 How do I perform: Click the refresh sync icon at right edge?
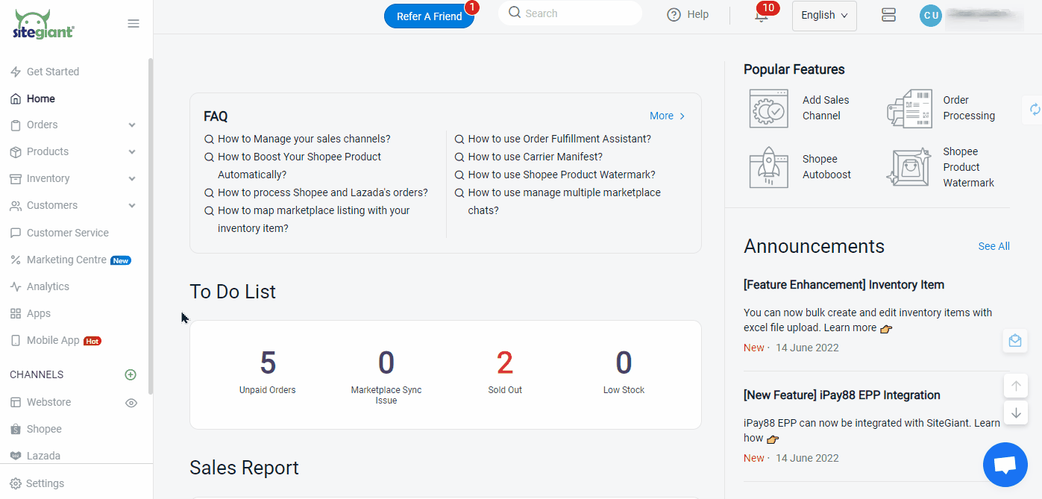tap(1035, 109)
